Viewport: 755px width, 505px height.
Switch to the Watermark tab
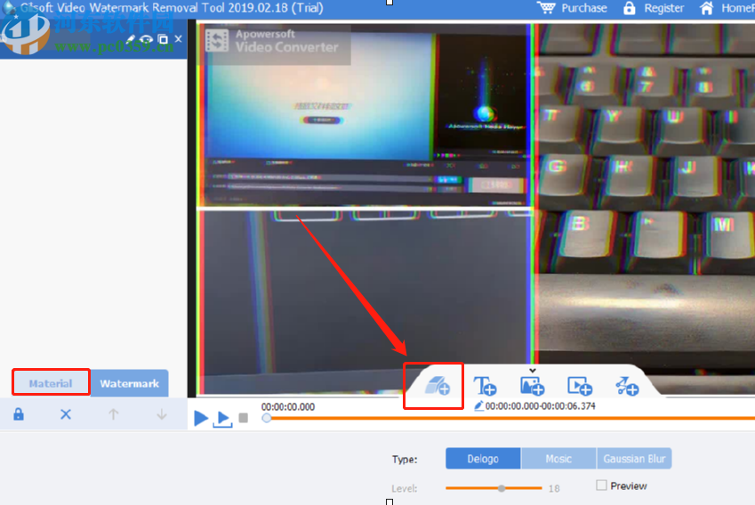(x=129, y=383)
